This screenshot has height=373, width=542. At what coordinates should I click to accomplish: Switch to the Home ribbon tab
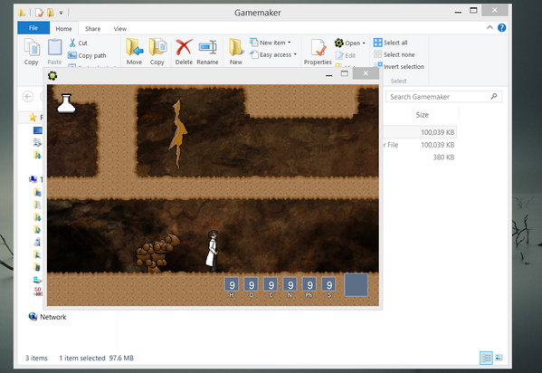point(64,29)
